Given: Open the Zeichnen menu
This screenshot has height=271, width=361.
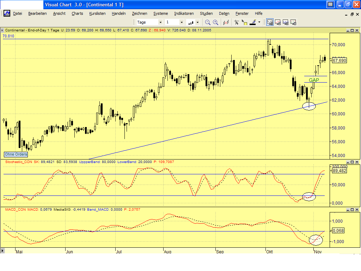Looking at the screenshot, I should point(140,13).
